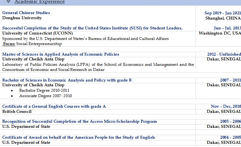Click the 2012 - Unfinished date cell
Image resolution: width=241 pixels, height=147 pixels.
(x=224, y=54)
